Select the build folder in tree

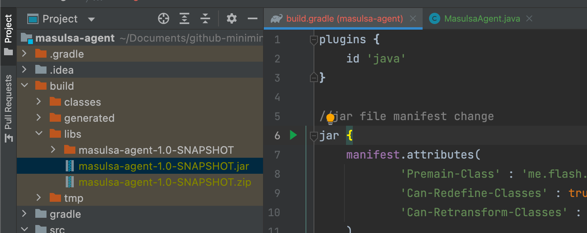click(140, 86)
